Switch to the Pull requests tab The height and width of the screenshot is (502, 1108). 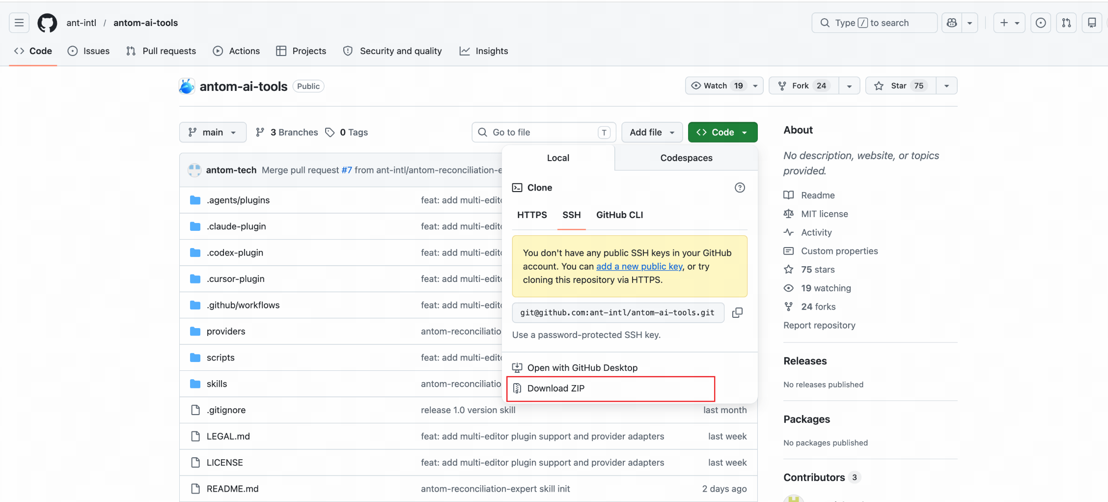click(161, 51)
